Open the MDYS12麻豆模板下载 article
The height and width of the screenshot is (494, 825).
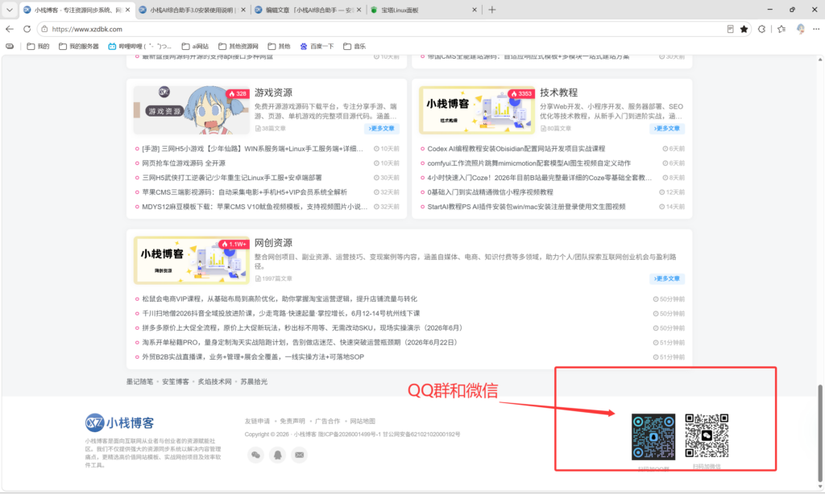255,207
